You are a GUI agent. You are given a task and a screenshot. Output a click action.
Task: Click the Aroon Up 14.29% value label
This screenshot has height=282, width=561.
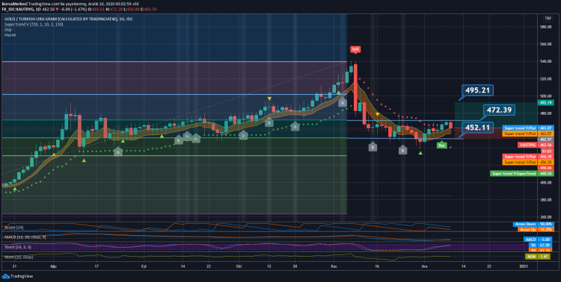click(x=536, y=230)
